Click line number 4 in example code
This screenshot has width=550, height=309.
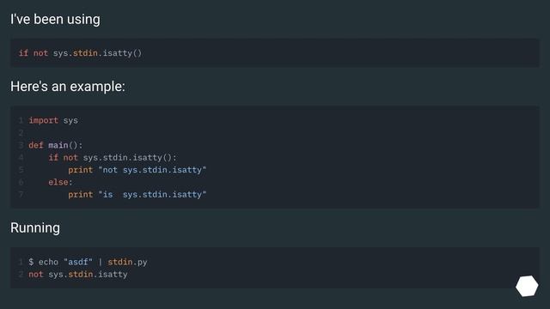[21, 157]
